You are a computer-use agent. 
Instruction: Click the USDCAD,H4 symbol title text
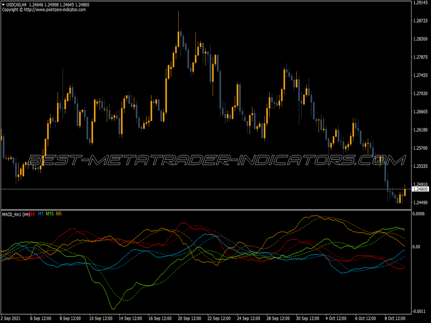(x=16, y=5)
